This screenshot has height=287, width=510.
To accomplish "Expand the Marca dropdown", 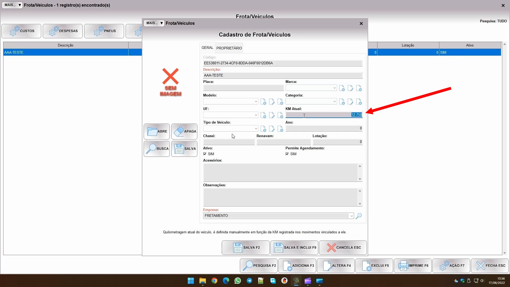I will point(334,88).
